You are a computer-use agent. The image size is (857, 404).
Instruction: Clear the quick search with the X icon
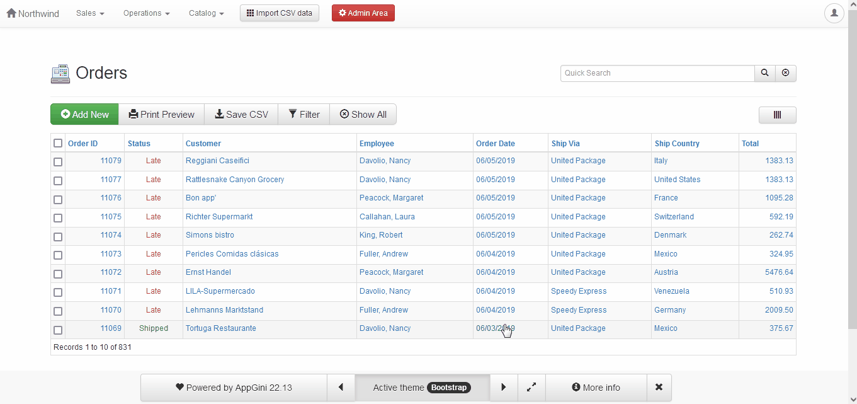point(785,73)
